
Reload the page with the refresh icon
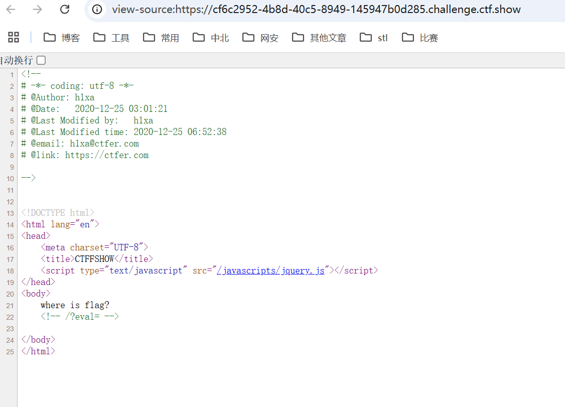click(65, 10)
